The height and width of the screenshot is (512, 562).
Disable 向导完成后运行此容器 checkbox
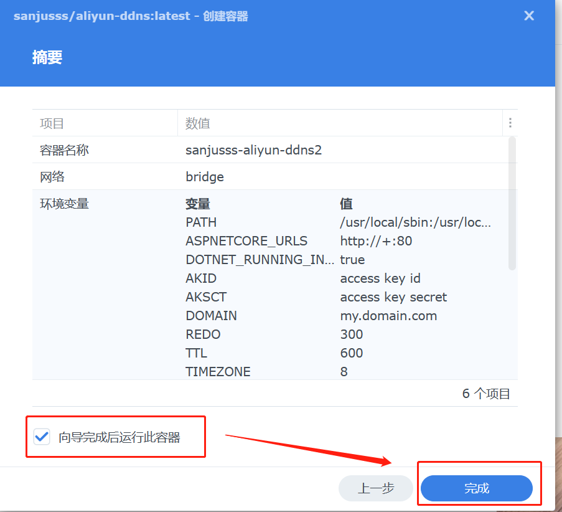[x=41, y=436]
